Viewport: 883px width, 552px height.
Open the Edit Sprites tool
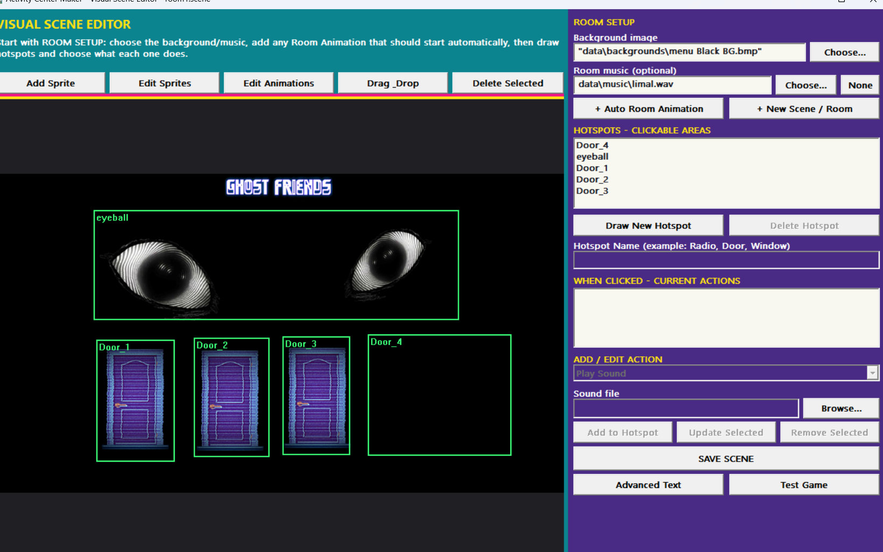pyautogui.click(x=165, y=83)
